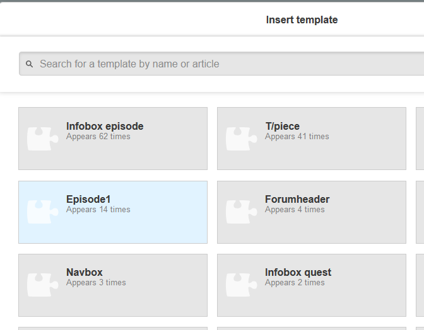
Task: Click the magnifying glass search icon
Action: pyautogui.click(x=29, y=64)
